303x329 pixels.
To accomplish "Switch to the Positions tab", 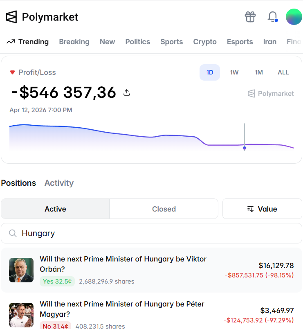I will click(18, 183).
